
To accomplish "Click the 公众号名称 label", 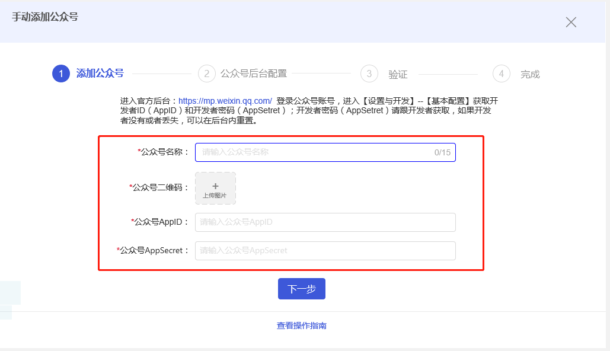I will tap(163, 152).
